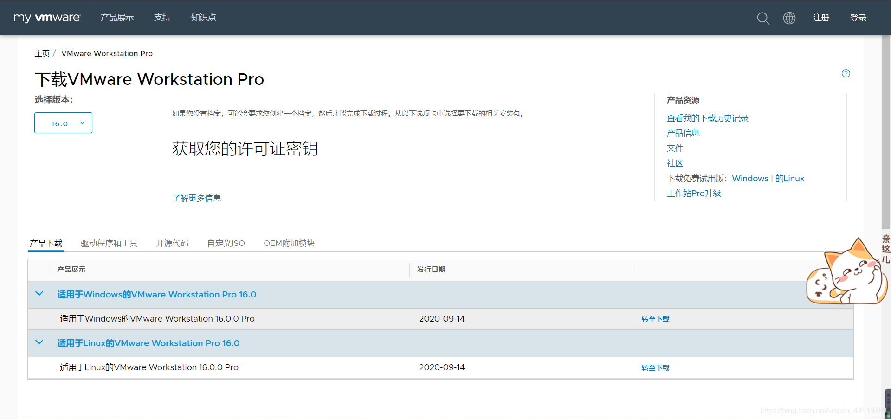Screen dimensions: 891x419
Task: Click 转至下载 for Linux 16.0.0 Pro
Action: pyautogui.click(x=655, y=367)
